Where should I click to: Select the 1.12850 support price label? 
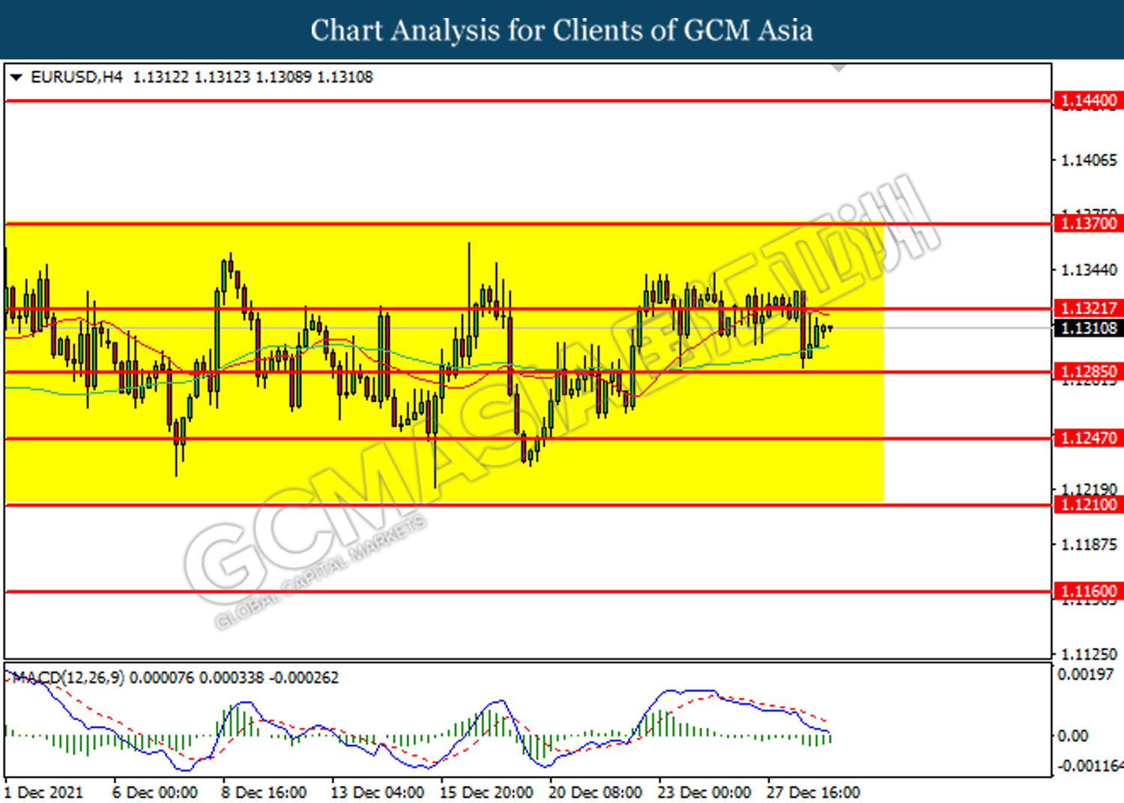1089,372
